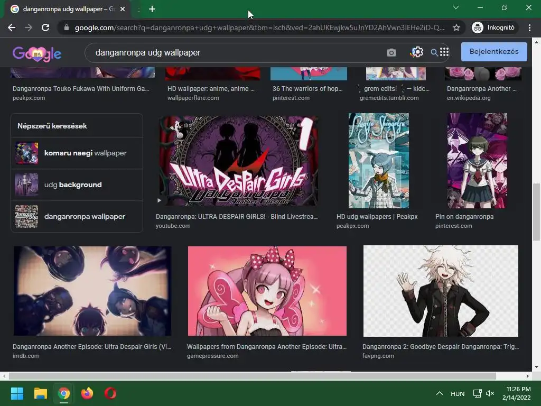Click the Danganronpa: ULTRA DESPAIR GIRLS livestream title
Image resolution: width=541 pixels, height=406 pixels.
tap(236, 217)
